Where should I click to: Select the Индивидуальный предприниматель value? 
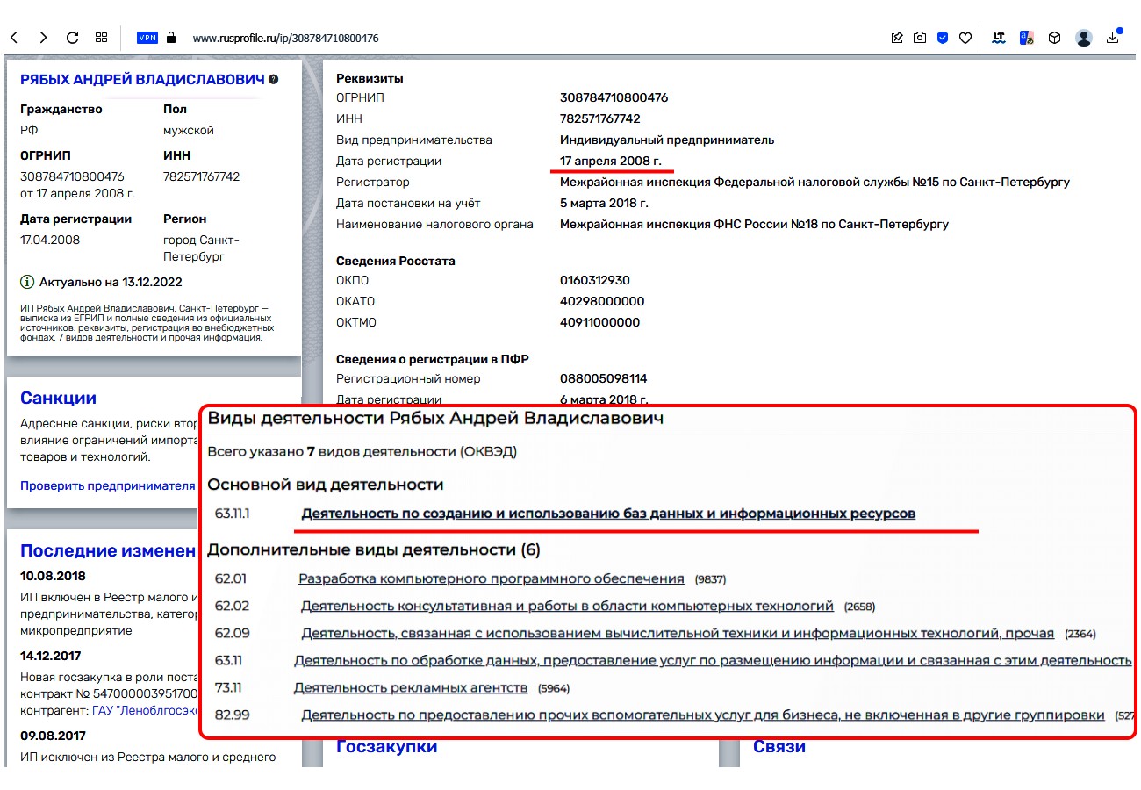tap(667, 140)
